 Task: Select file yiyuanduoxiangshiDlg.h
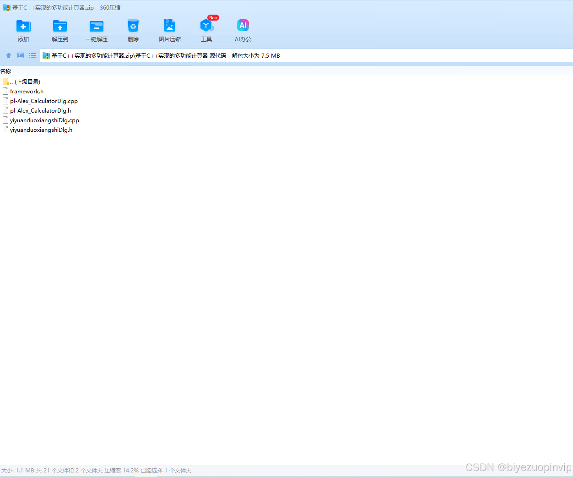(38, 130)
